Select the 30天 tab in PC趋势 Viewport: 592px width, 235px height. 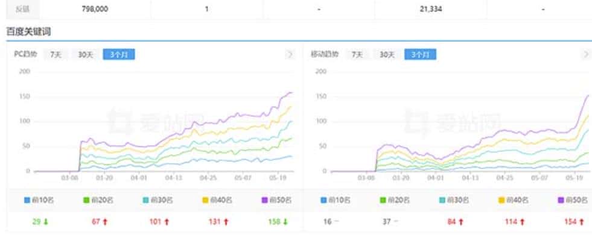(86, 55)
